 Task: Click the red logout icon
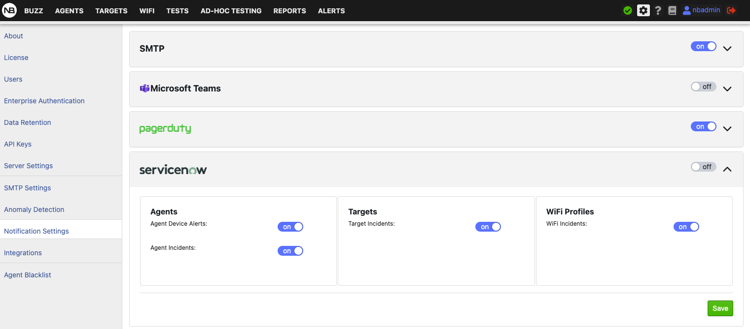tap(732, 10)
